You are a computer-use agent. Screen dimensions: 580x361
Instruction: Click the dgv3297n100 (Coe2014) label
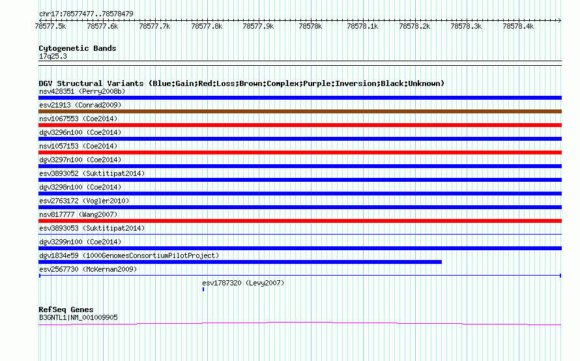tap(80, 160)
